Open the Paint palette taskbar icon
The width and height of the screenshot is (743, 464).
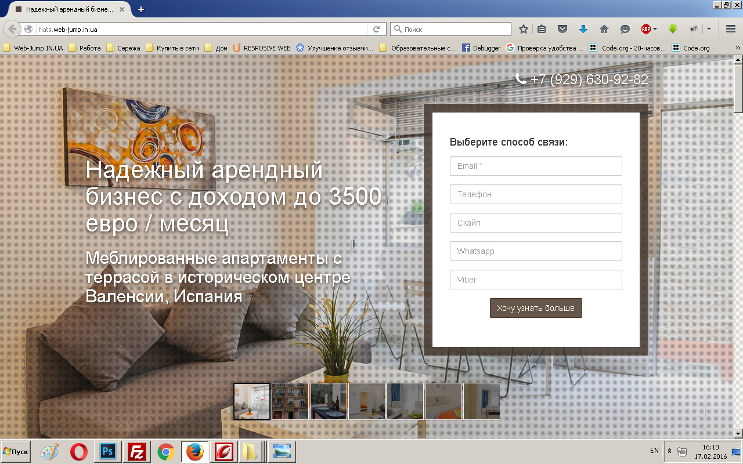(x=49, y=451)
